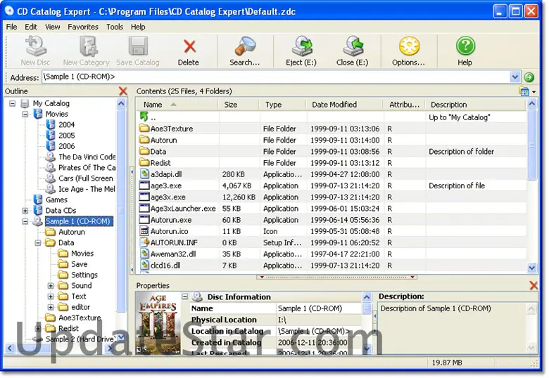549x378 pixels.
Task: Click the Aoe3Texture folder icon in the Contents list
Action: click(144, 128)
